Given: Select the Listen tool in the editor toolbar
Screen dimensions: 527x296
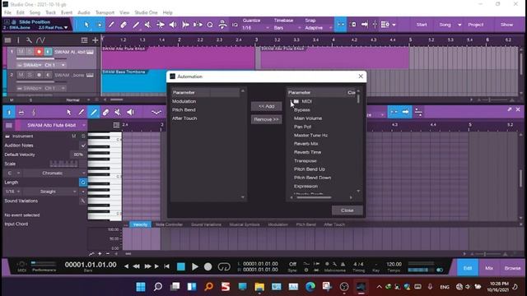Looking at the screenshot, I should [130, 112].
